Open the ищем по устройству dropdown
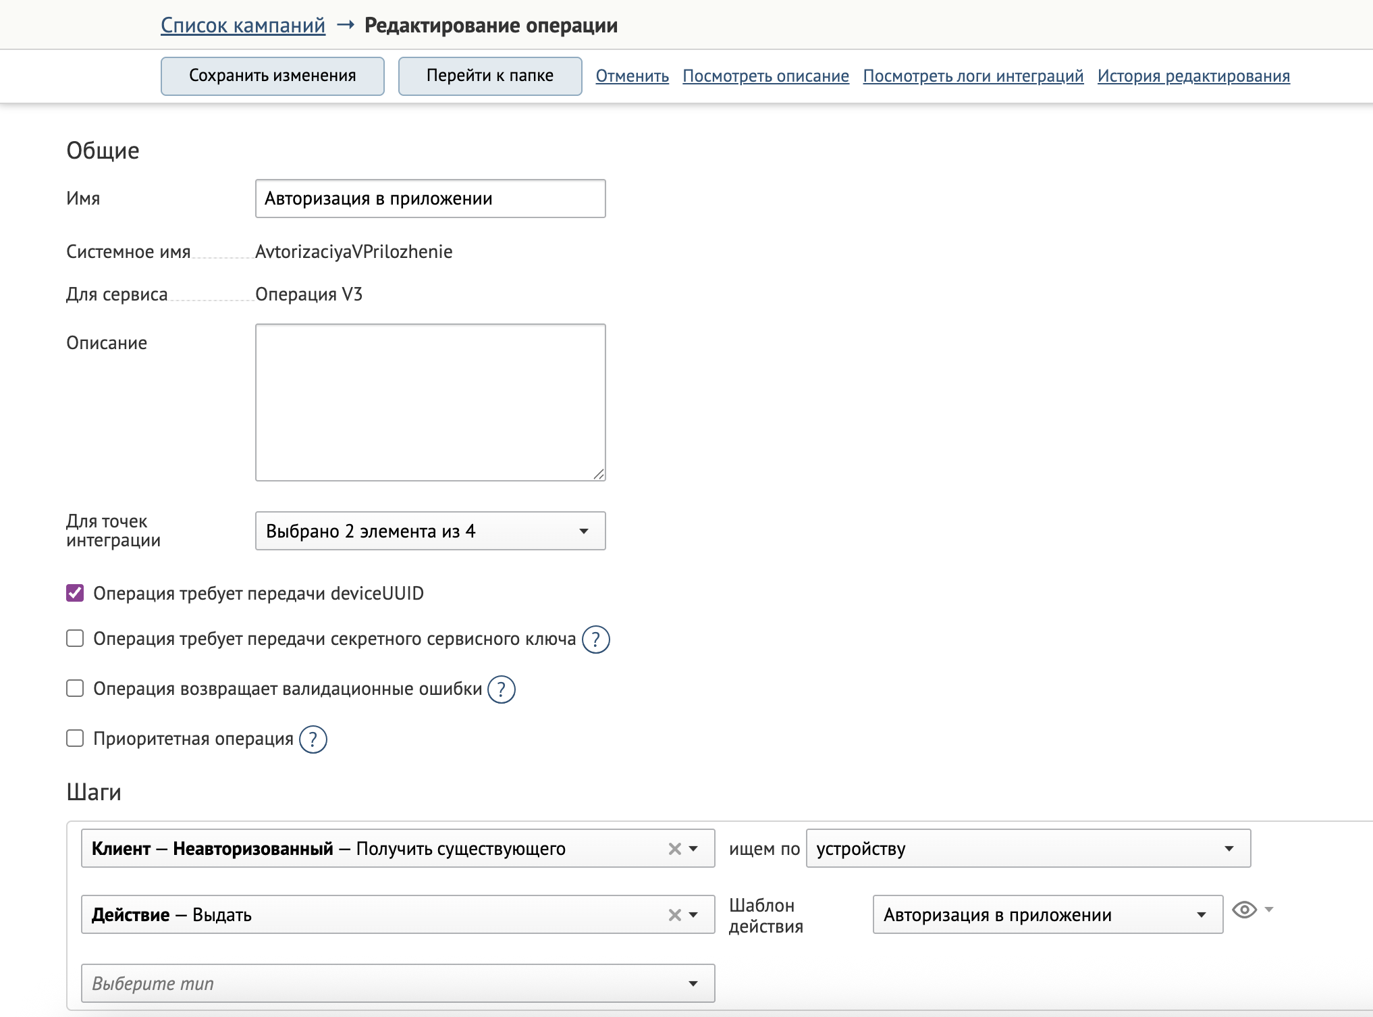Image resolution: width=1373 pixels, height=1017 pixels. (1028, 848)
